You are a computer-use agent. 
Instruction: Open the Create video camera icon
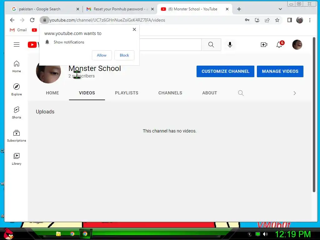[264, 44]
